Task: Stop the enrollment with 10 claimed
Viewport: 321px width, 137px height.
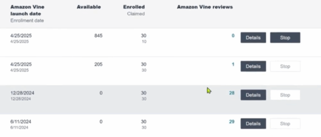Action: [x=285, y=38]
